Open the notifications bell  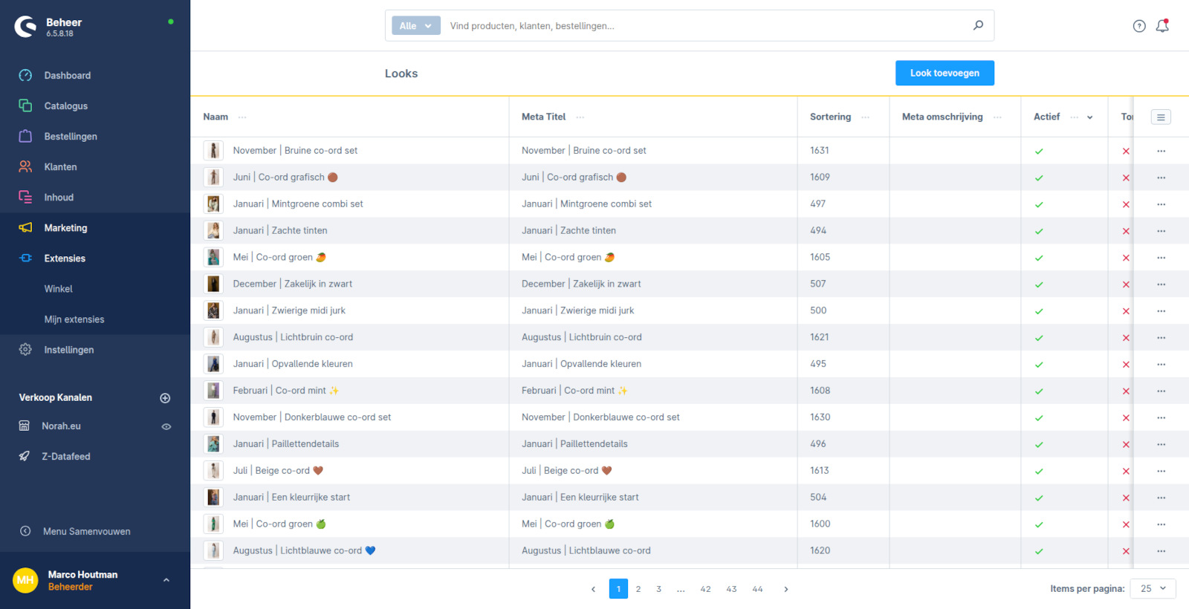pos(1162,26)
